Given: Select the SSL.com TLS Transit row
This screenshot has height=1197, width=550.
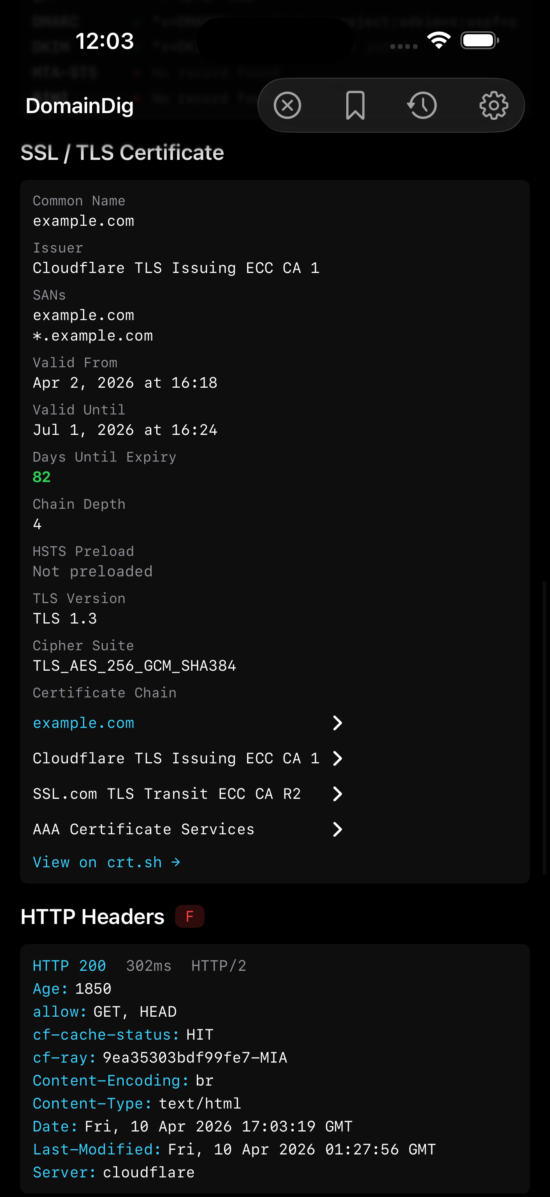Looking at the screenshot, I should coord(188,794).
